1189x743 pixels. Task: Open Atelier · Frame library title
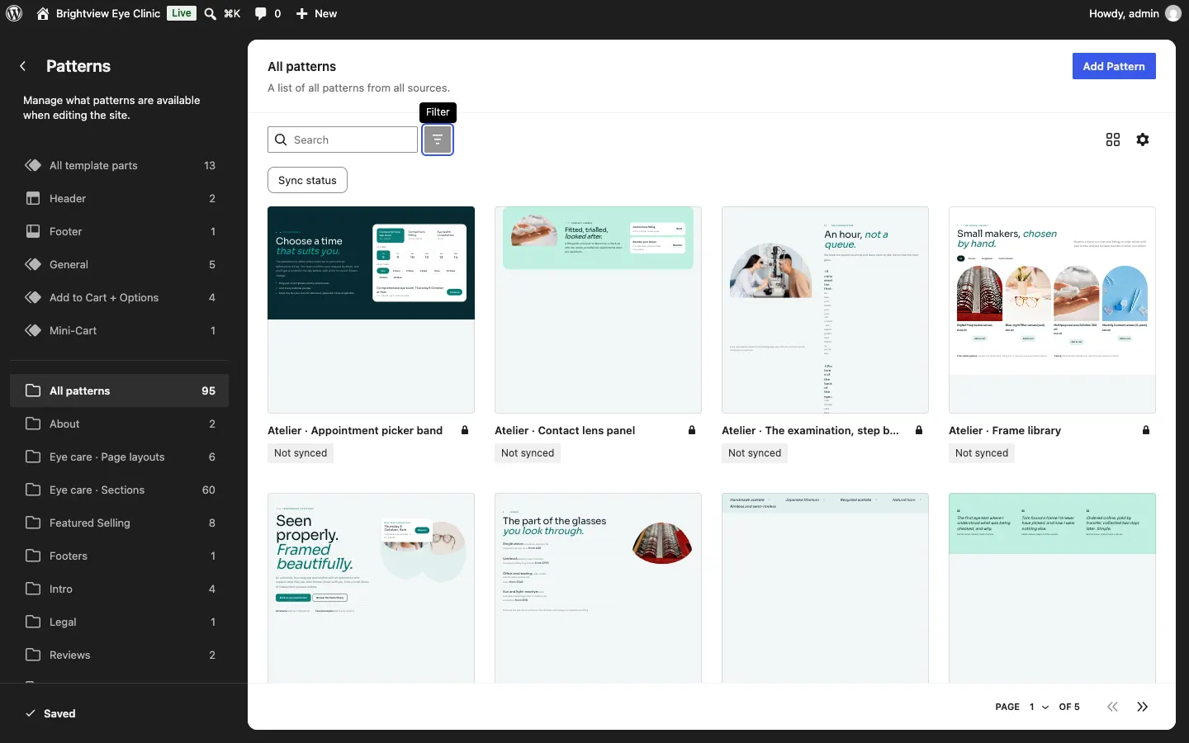(1005, 430)
